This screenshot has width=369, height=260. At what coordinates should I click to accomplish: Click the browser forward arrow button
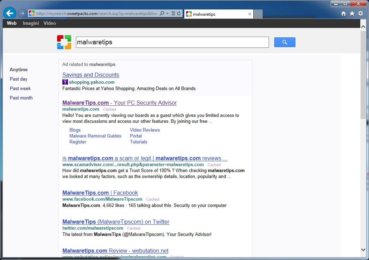point(22,13)
